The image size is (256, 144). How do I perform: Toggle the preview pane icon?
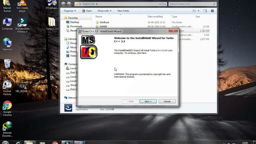click(205, 11)
